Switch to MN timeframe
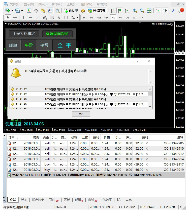This screenshot has width=189, height=211. point(141,17)
